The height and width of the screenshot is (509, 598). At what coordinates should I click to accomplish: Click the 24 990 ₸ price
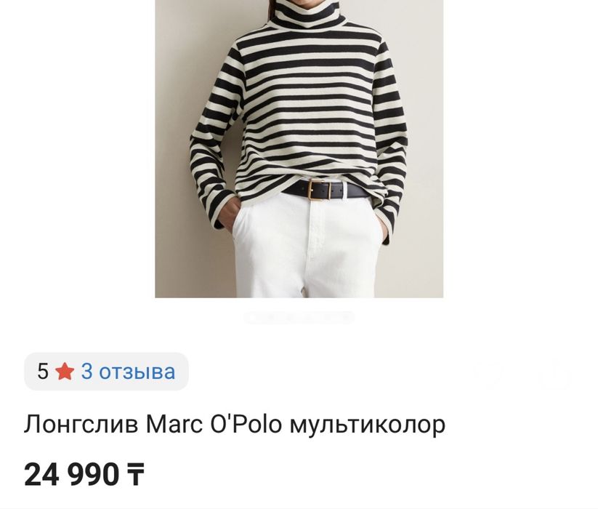(x=84, y=474)
